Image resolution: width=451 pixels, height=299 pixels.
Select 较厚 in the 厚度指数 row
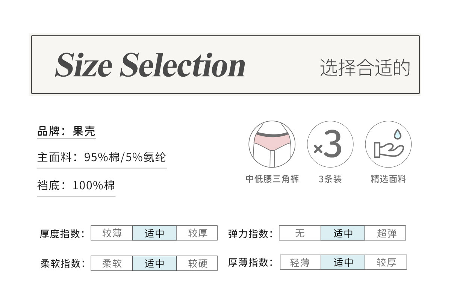197,233
